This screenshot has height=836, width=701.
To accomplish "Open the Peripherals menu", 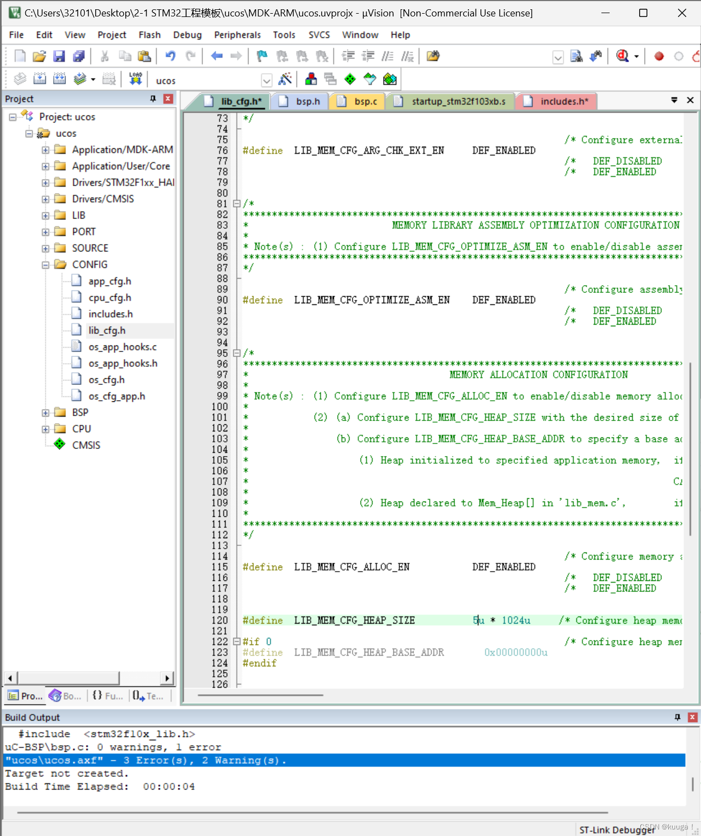I will [237, 34].
